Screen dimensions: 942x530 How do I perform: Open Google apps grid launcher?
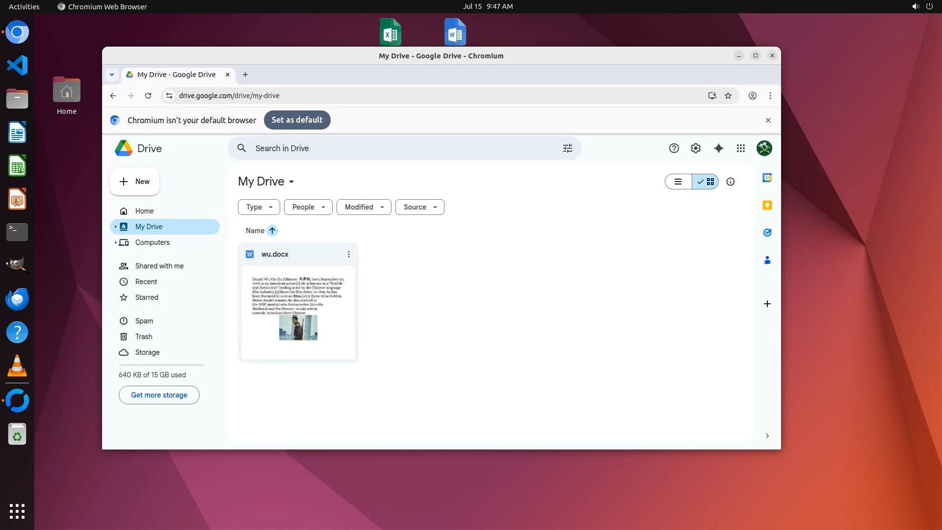pyautogui.click(x=741, y=148)
